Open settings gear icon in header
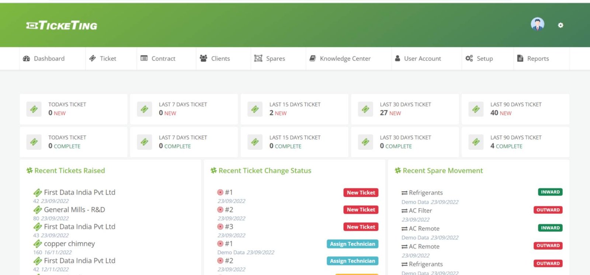Image resolution: width=590 pixels, height=275 pixels. (x=560, y=25)
